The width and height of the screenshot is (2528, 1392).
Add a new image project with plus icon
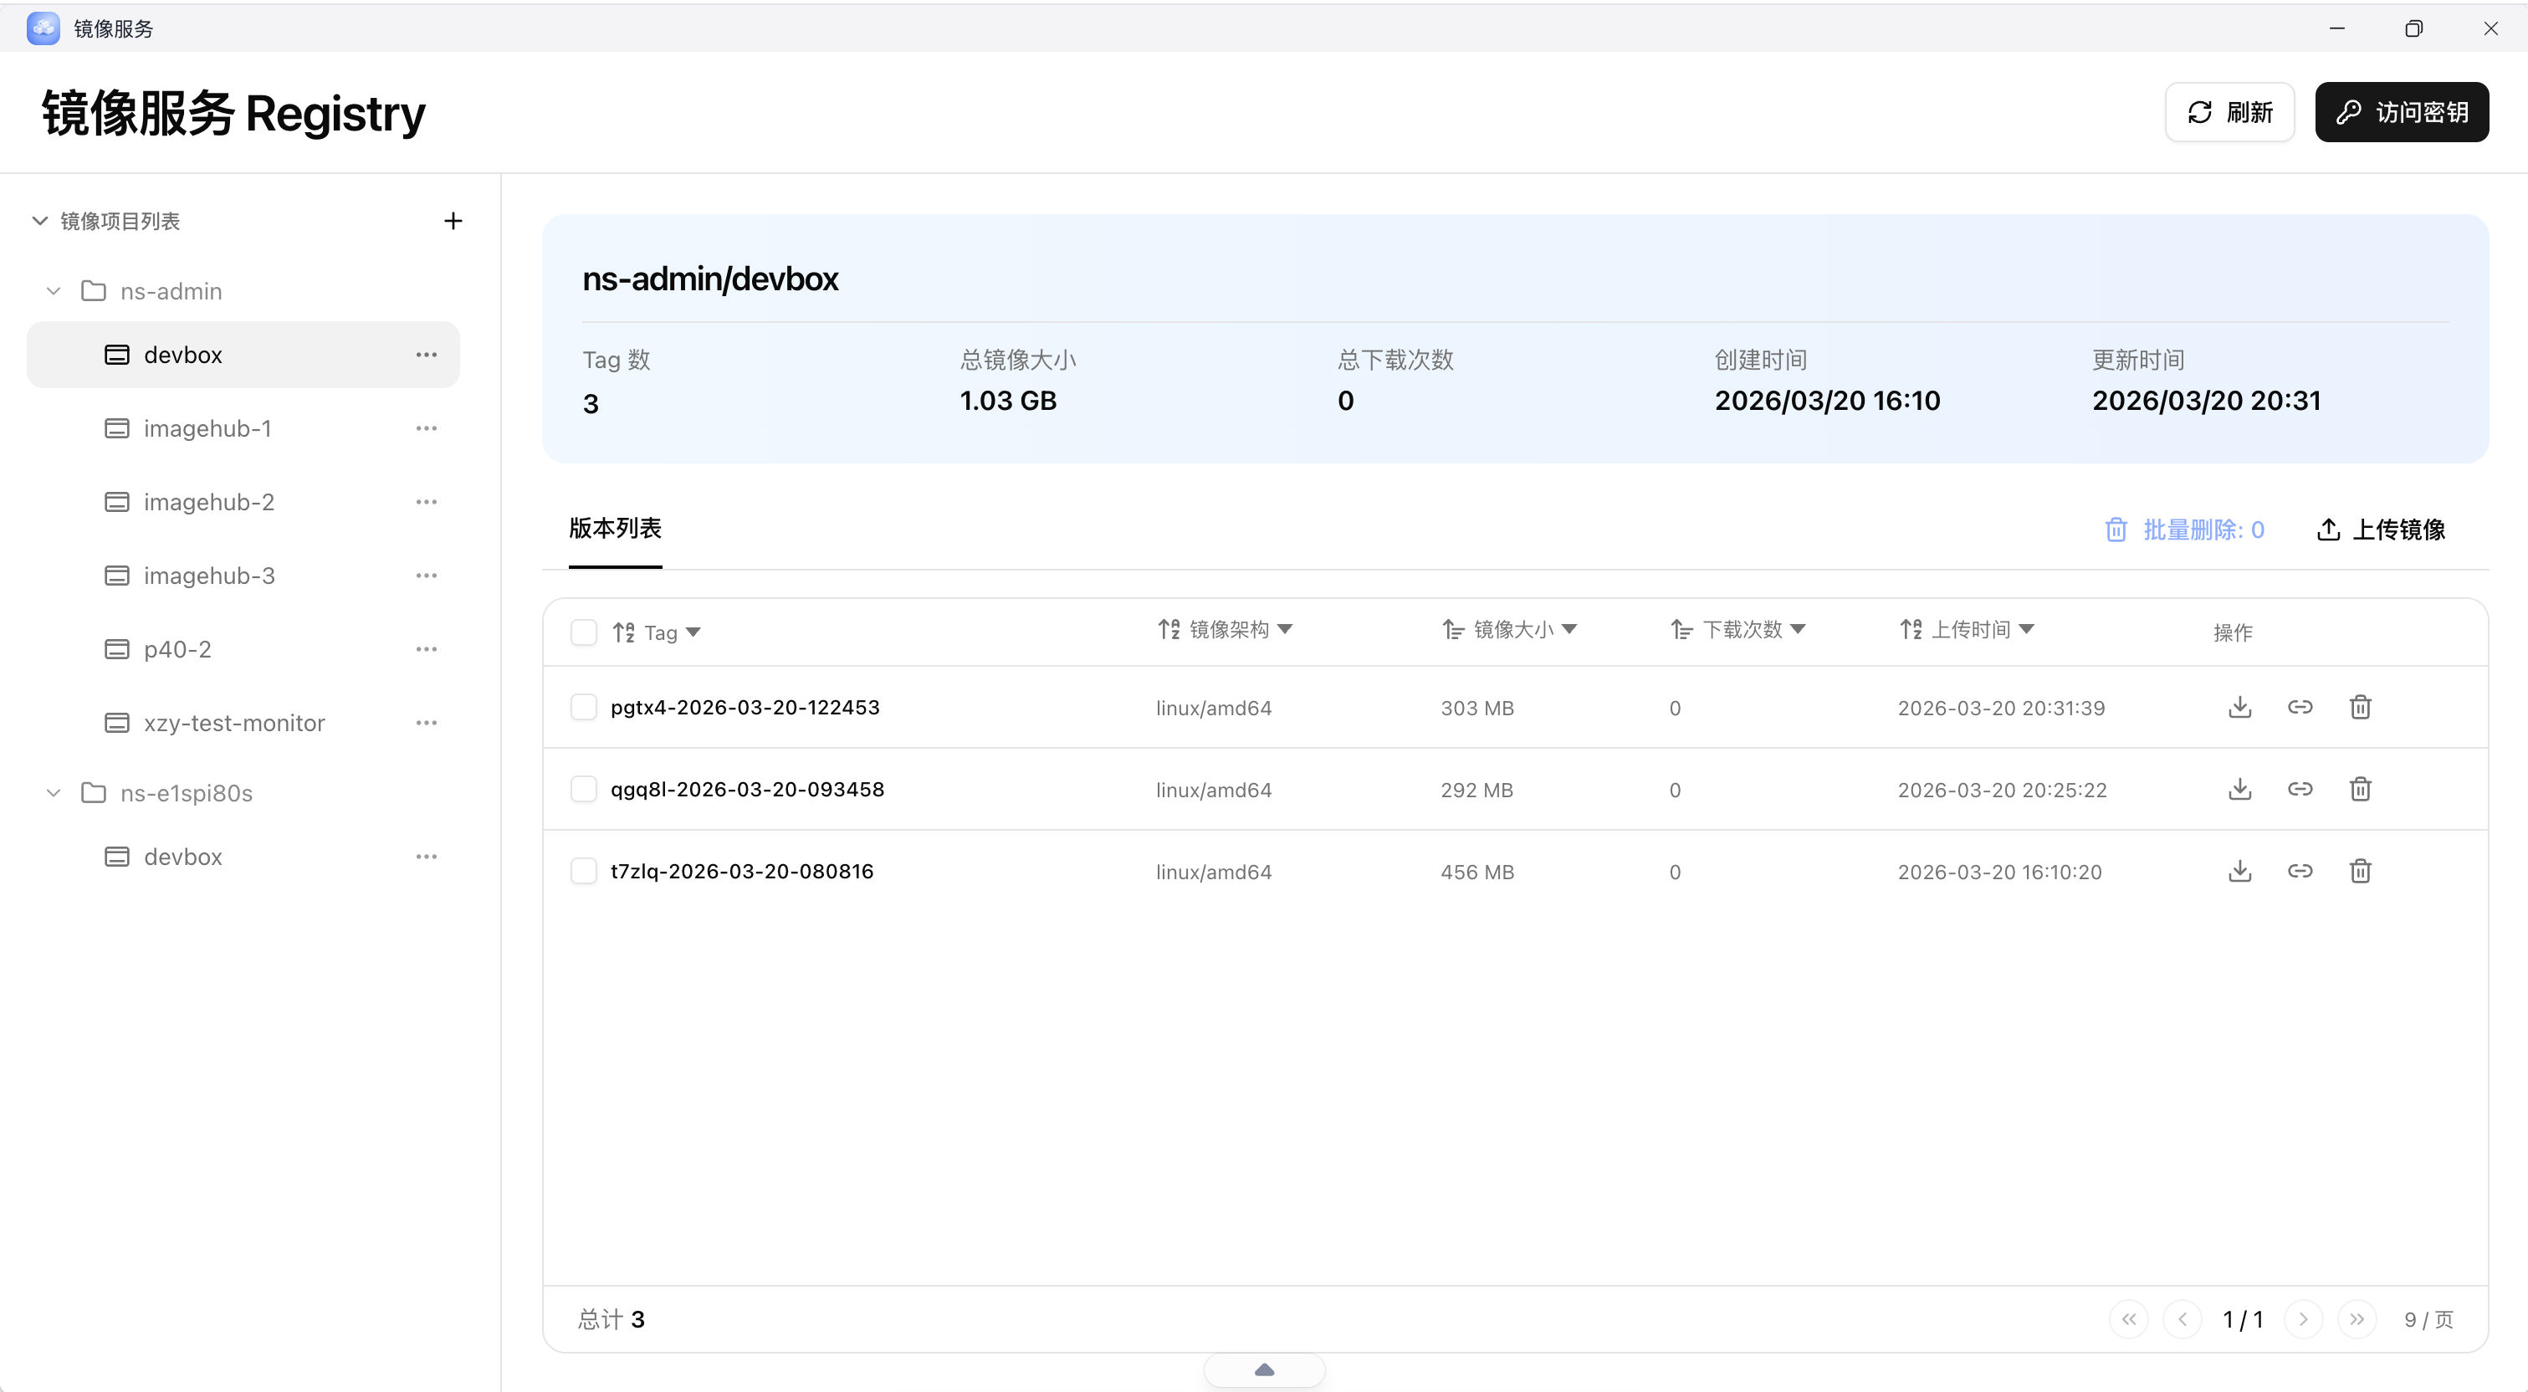click(453, 221)
